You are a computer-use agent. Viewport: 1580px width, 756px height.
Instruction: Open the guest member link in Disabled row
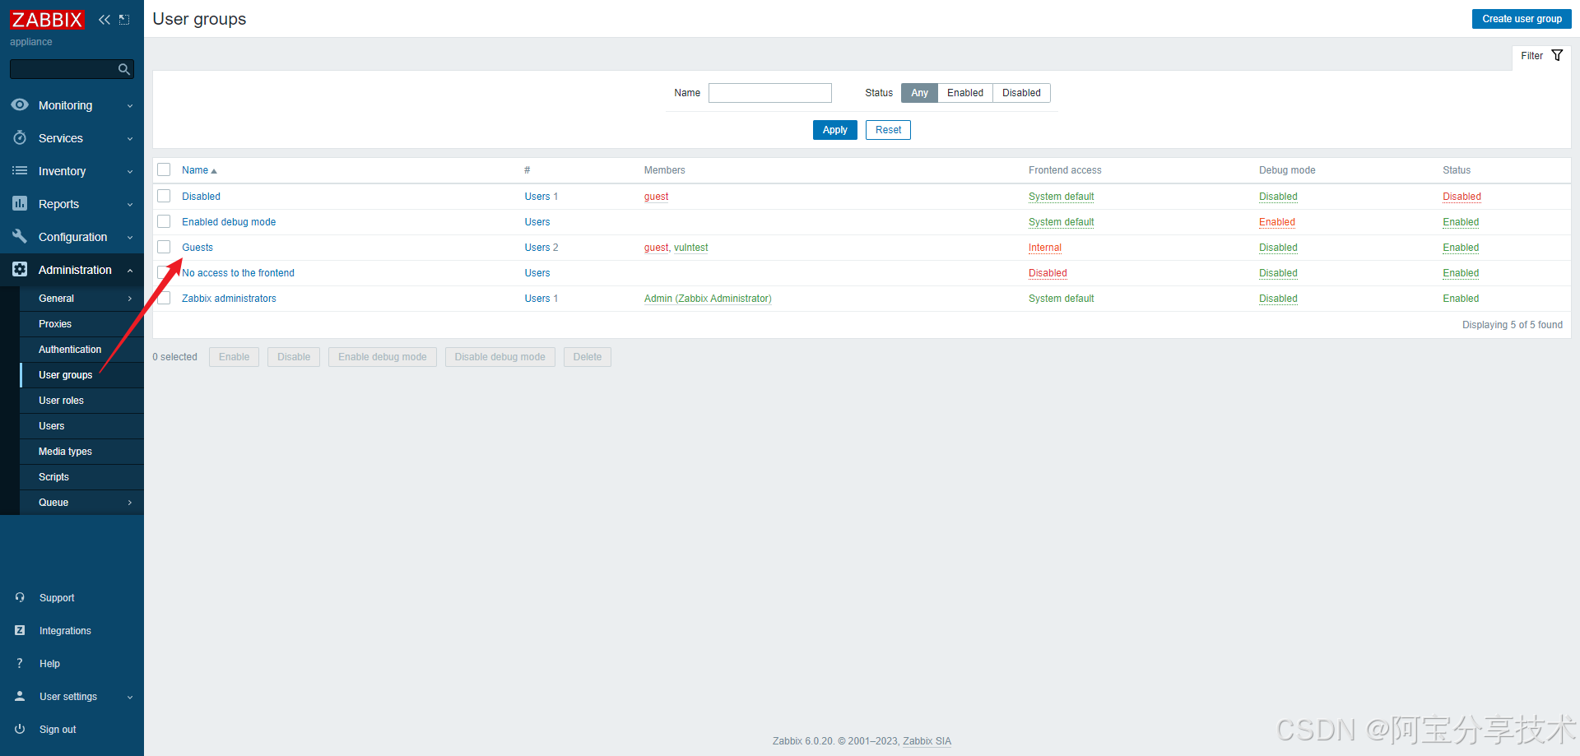point(656,197)
